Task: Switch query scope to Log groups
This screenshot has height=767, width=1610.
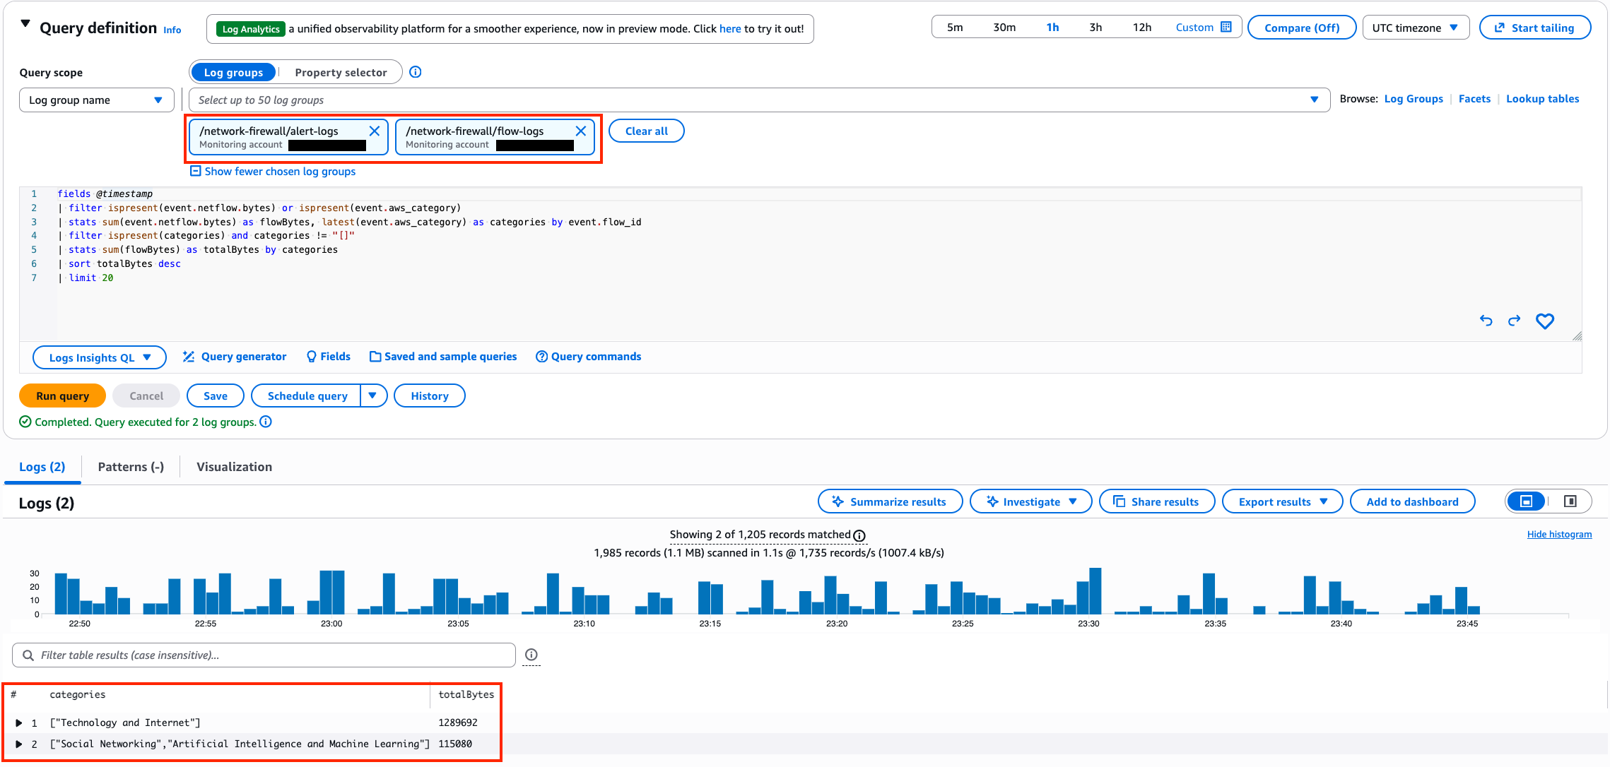Action: click(233, 72)
